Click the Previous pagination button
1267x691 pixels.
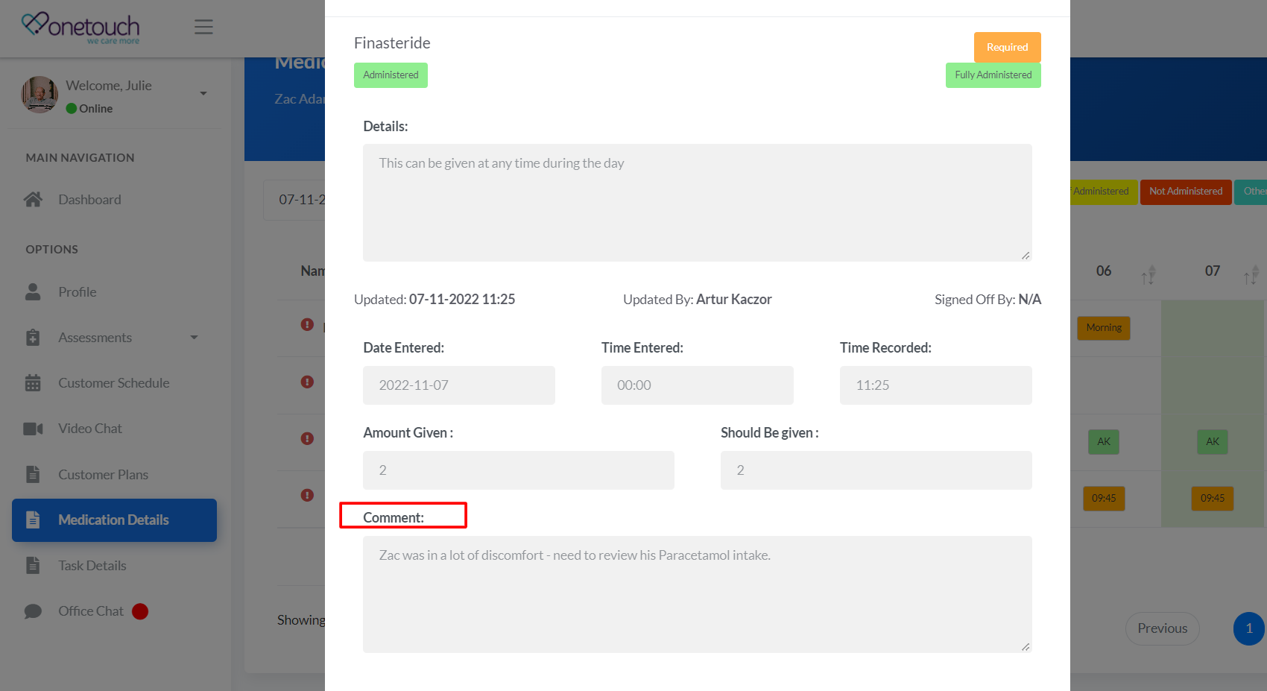[1162, 628]
